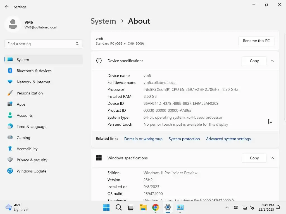Image resolution: width=286 pixels, height=214 pixels.
Task: Click the back arrow in Settings
Action: point(7,7)
